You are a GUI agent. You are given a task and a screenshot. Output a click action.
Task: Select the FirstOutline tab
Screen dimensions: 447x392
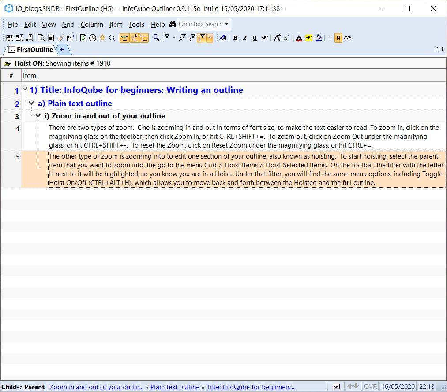click(x=31, y=50)
